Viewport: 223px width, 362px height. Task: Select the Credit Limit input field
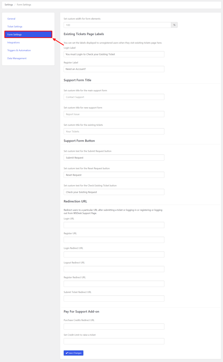(x=114, y=341)
